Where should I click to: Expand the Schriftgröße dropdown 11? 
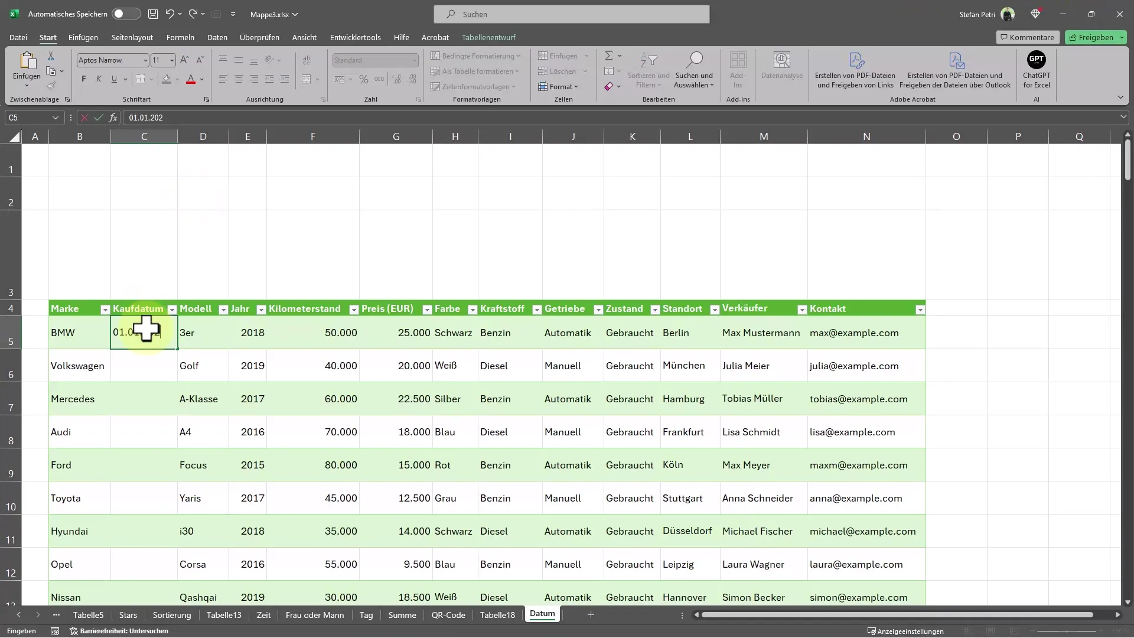[171, 60]
